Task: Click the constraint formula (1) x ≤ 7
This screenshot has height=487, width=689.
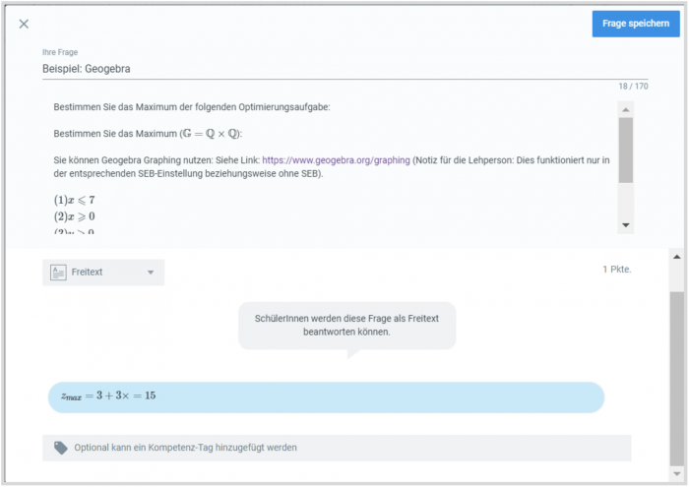Action: point(74,201)
